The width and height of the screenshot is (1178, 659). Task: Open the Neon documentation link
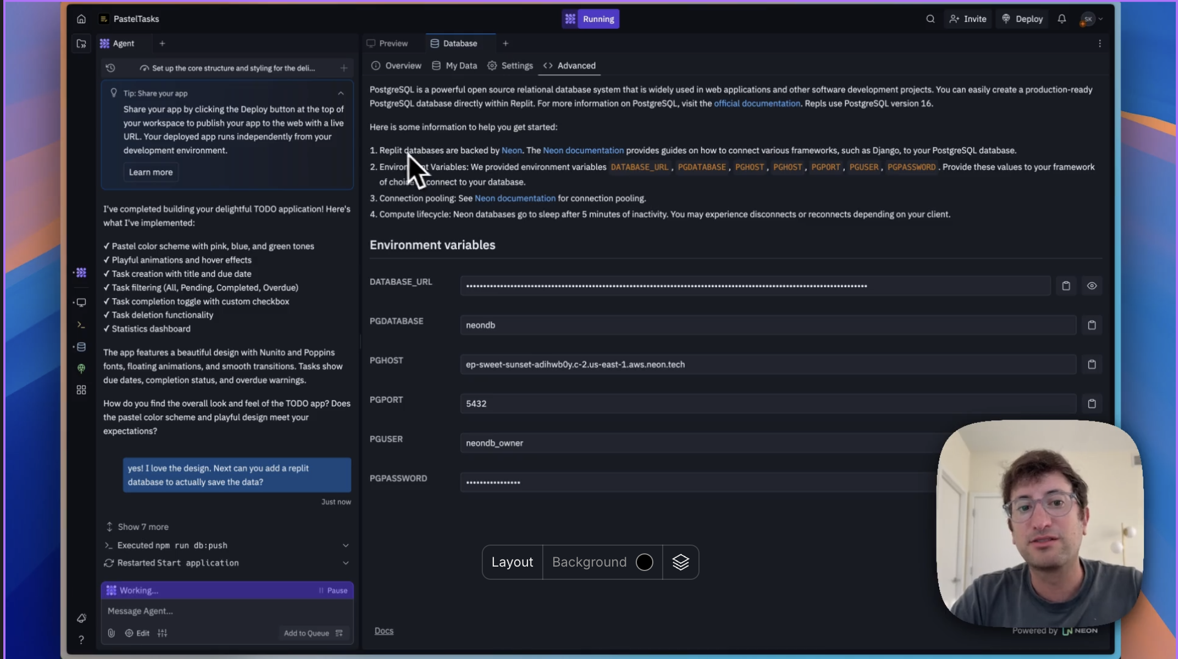584,150
